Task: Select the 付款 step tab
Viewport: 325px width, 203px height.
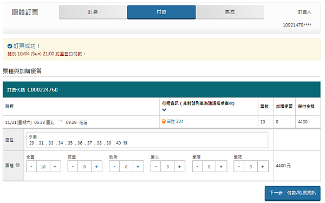Action: click(x=161, y=12)
